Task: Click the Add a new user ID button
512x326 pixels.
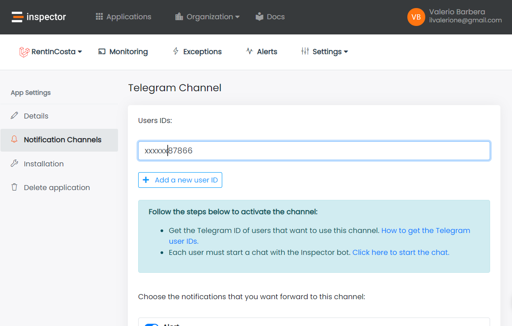Action: coord(180,180)
